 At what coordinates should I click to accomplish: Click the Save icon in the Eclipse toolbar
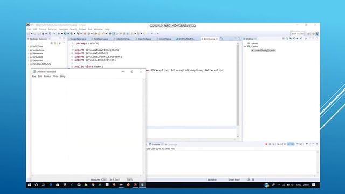coord(35,33)
